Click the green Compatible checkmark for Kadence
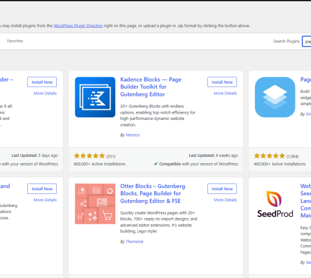Screen dimensions: 311x278 tap(155, 164)
